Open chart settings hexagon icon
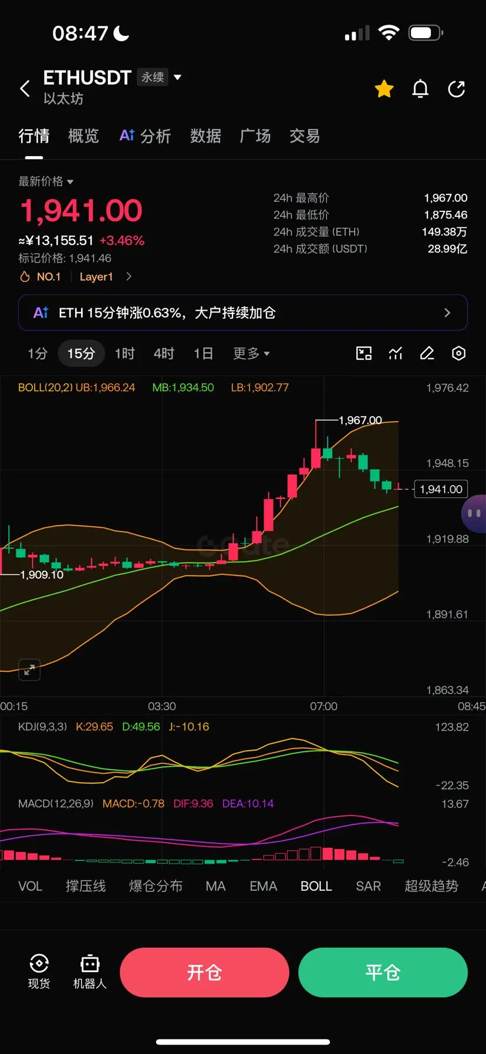The width and height of the screenshot is (486, 1054). coord(459,353)
